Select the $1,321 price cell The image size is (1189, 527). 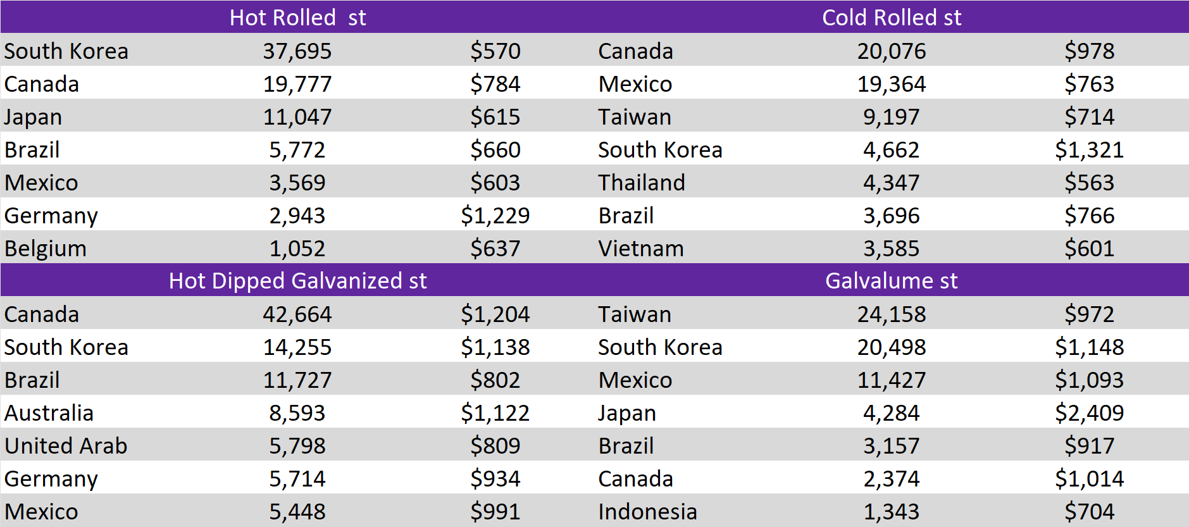[1088, 149]
